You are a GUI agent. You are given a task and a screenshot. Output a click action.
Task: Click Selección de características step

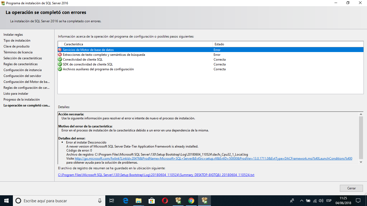23,58
